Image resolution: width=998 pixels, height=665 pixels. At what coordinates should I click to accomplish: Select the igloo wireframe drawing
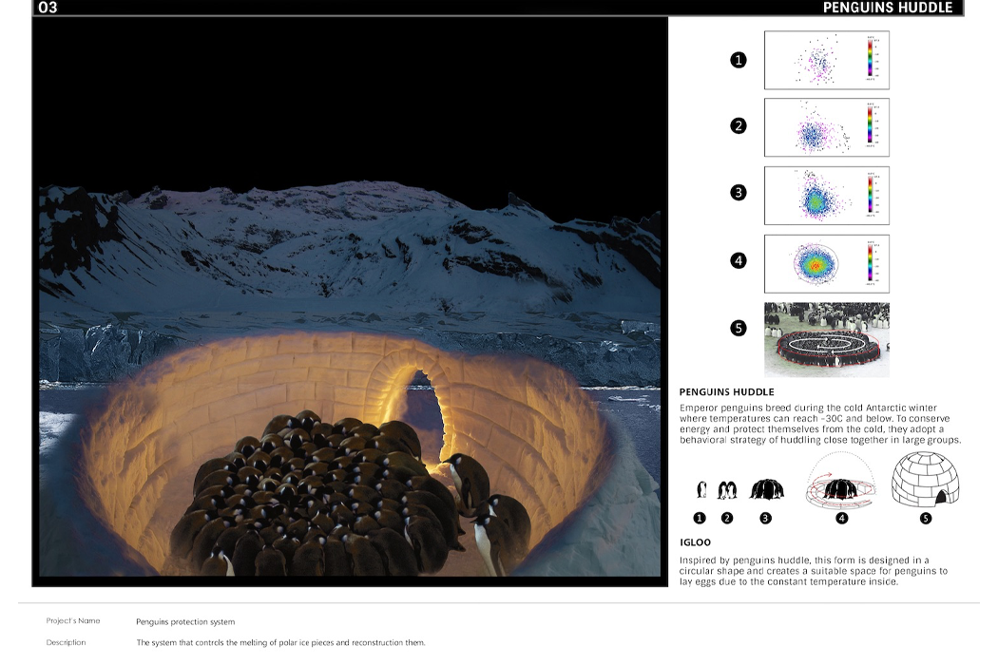pos(925,480)
